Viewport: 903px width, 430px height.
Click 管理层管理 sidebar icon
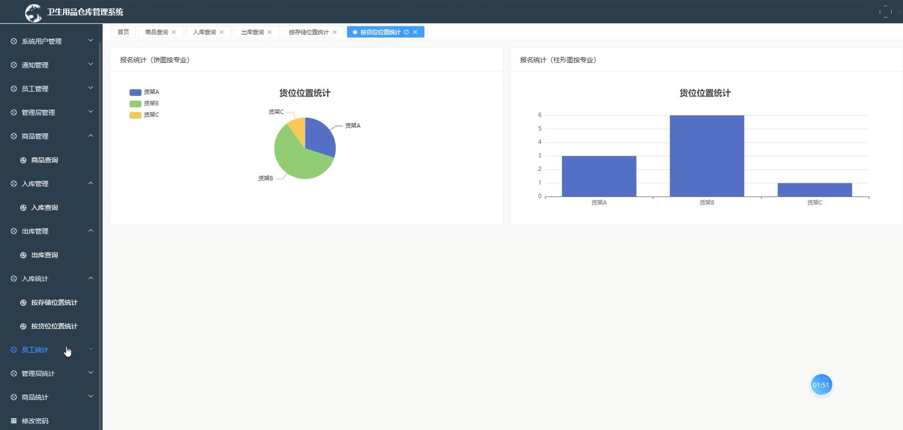[14, 112]
